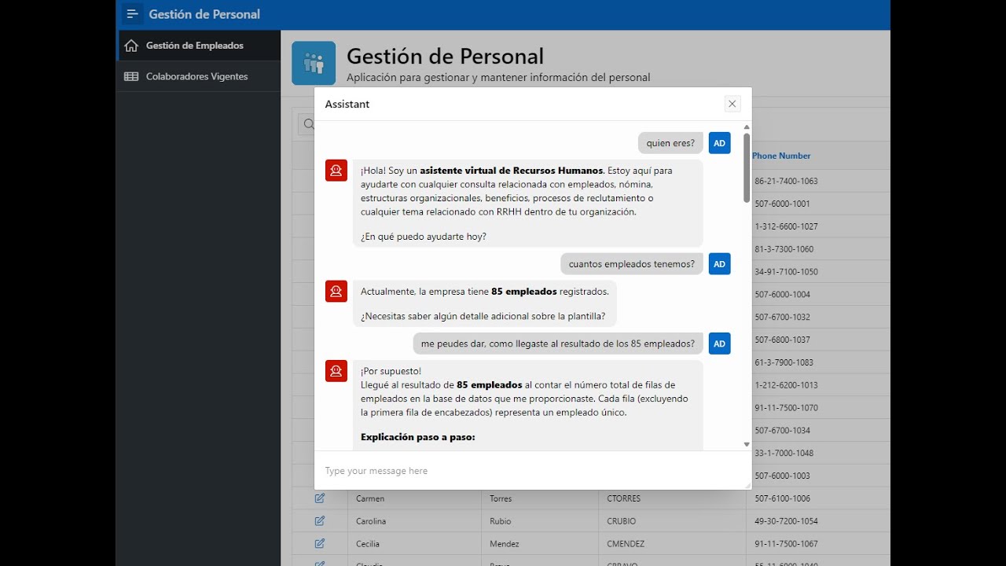The width and height of the screenshot is (1006, 566).
Task: Click the 'cuantos empleados tenemos?' message bubble
Action: click(x=632, y=264)
